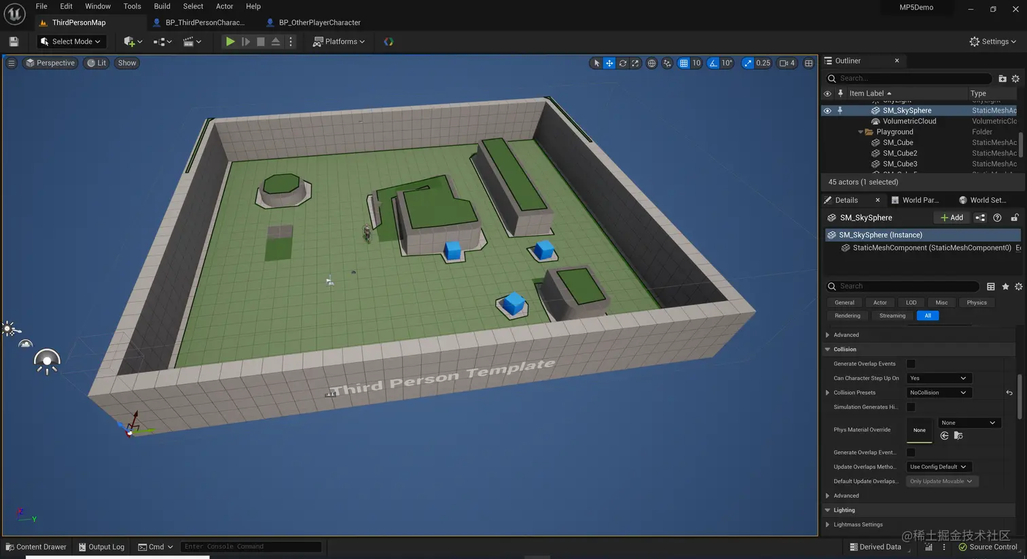Click the Show flags button in viewport
This screenshot has width=1027, height=559.
[x=127, y=63]
